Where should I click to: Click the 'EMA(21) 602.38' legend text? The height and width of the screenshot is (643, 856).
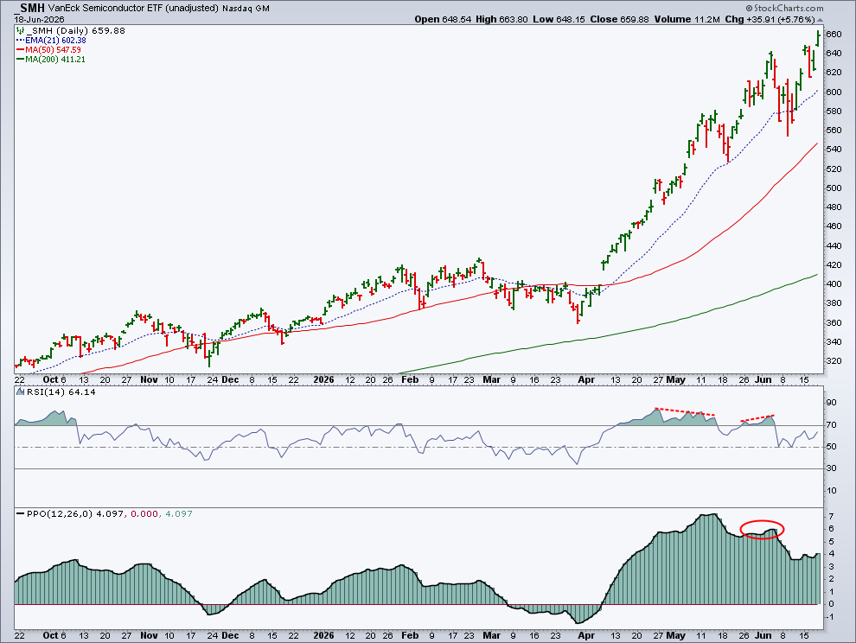tap(55, 41)
